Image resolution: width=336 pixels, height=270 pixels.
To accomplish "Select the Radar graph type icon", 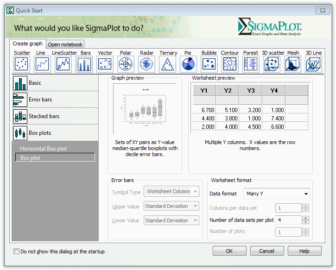I will click(x=146, y=64).
